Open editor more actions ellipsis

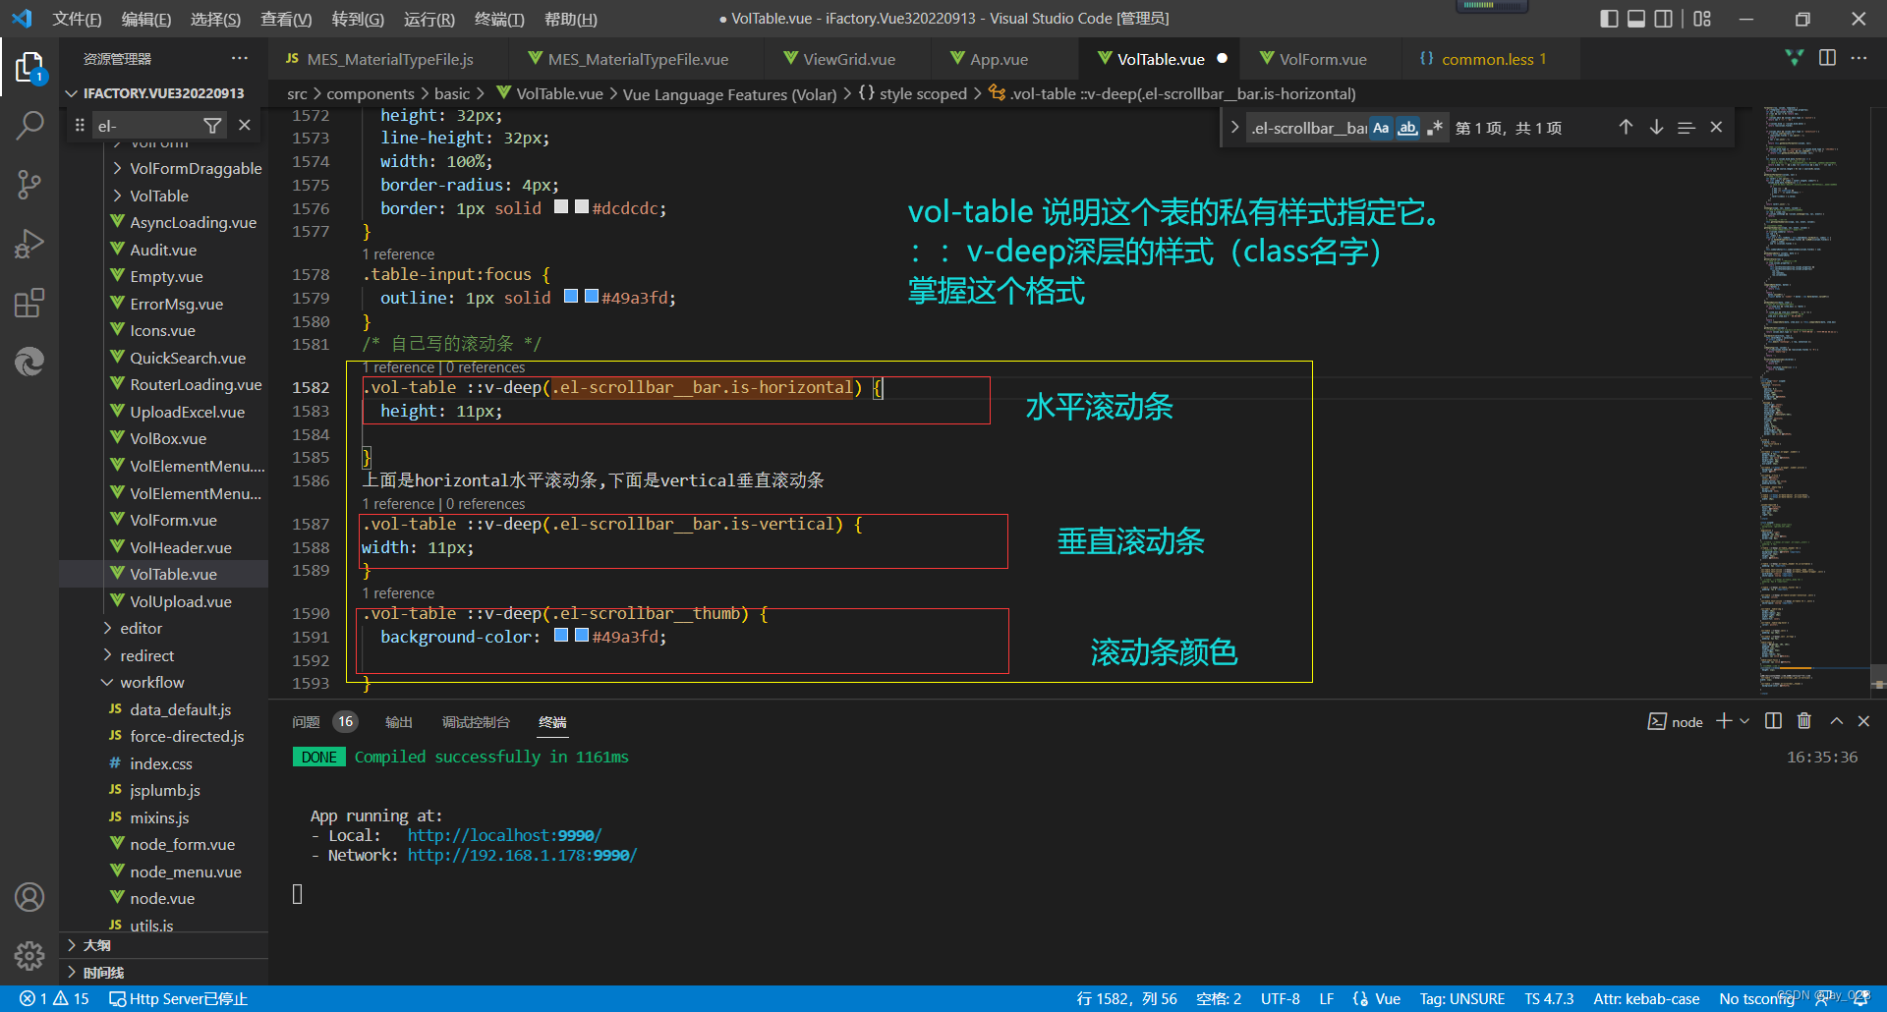click(x=1858, y=58)
